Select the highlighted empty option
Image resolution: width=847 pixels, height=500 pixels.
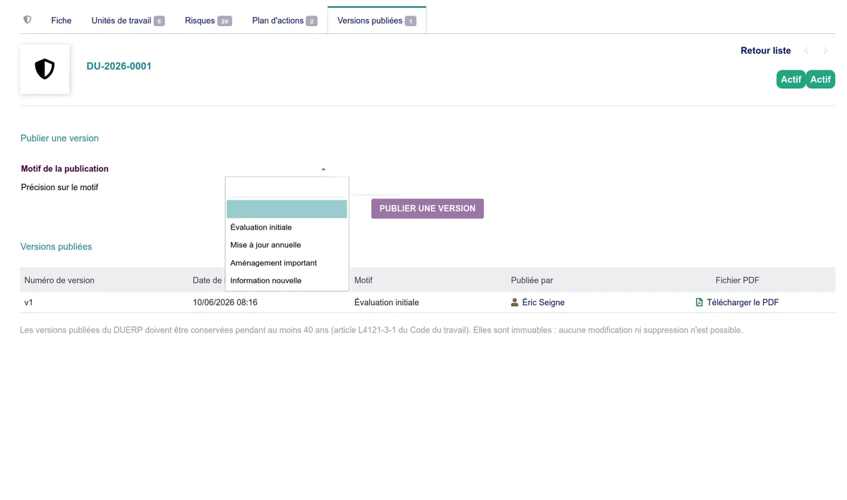287,209
